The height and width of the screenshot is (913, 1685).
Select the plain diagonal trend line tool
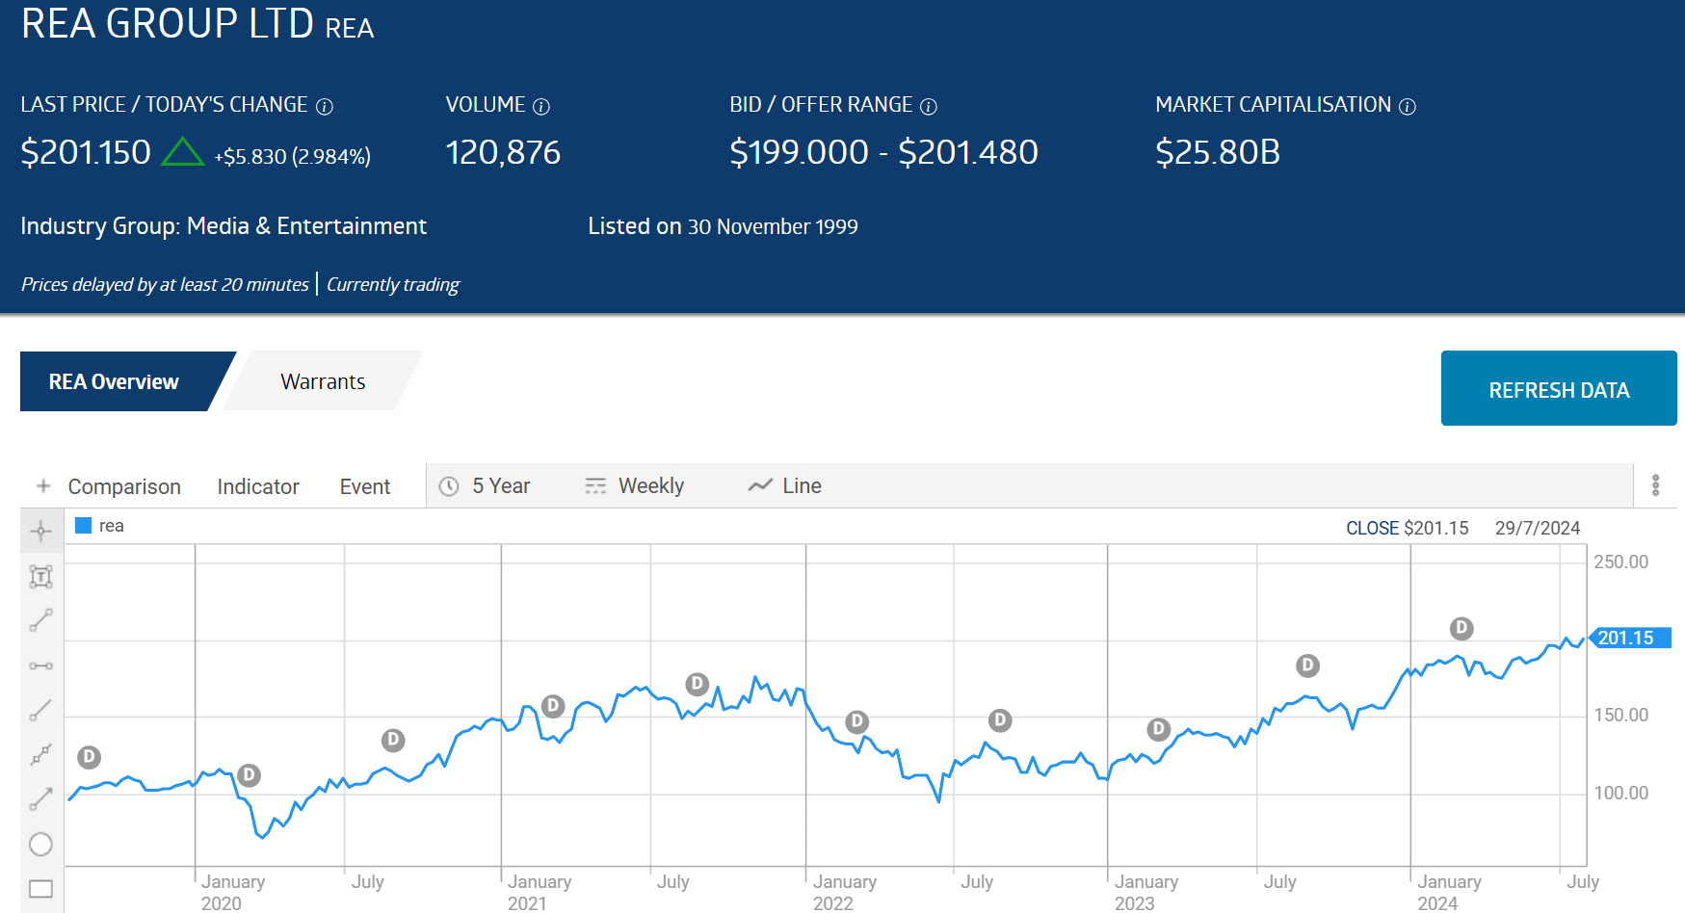coord(40,710)
